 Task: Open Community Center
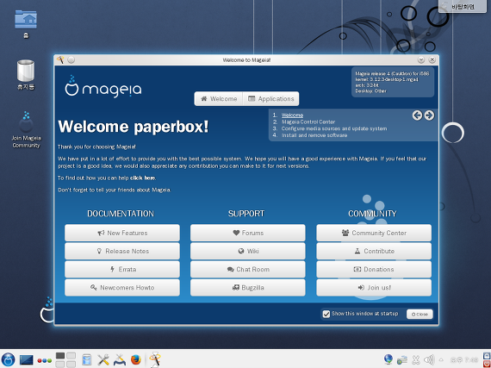click(374, 233)
